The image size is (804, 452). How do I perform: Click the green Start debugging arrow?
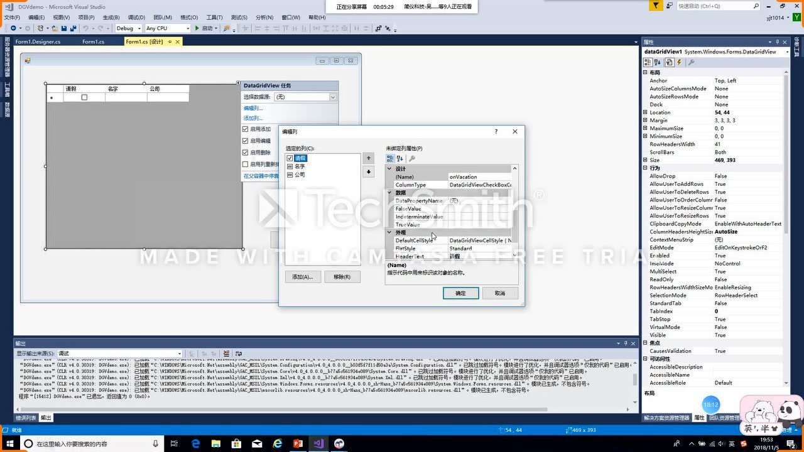(197, 28)
